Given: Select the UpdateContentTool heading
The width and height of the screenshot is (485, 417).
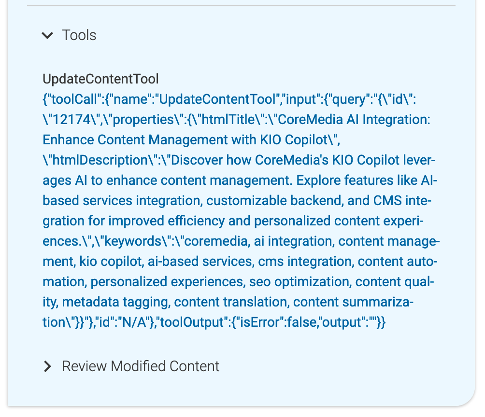Looking at the screenshot, I should tap(100, 79).
